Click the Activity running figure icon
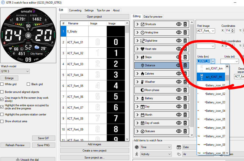Viewport: 244px width, 161px height. [137, 154]
